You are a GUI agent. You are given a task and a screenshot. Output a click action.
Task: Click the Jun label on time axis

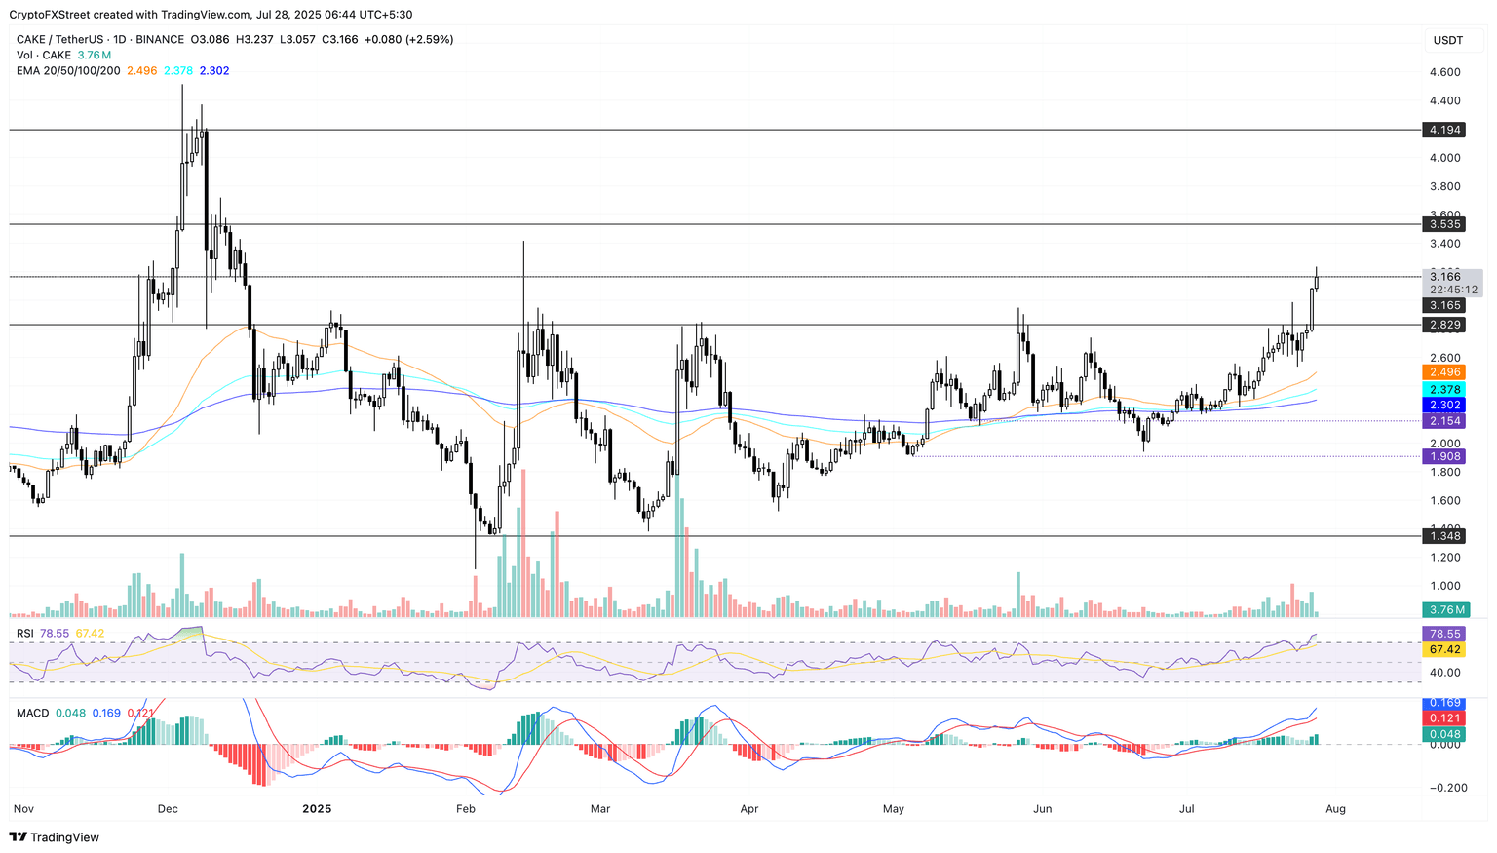[x=1043, y=809]
